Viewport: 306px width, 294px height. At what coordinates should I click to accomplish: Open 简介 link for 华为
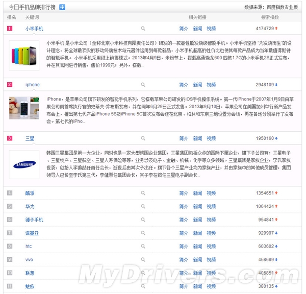pyautogui.click(x=184, y=206)
